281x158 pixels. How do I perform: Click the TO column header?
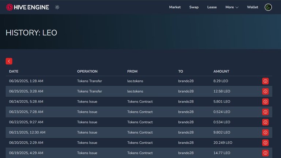(180, 71)
